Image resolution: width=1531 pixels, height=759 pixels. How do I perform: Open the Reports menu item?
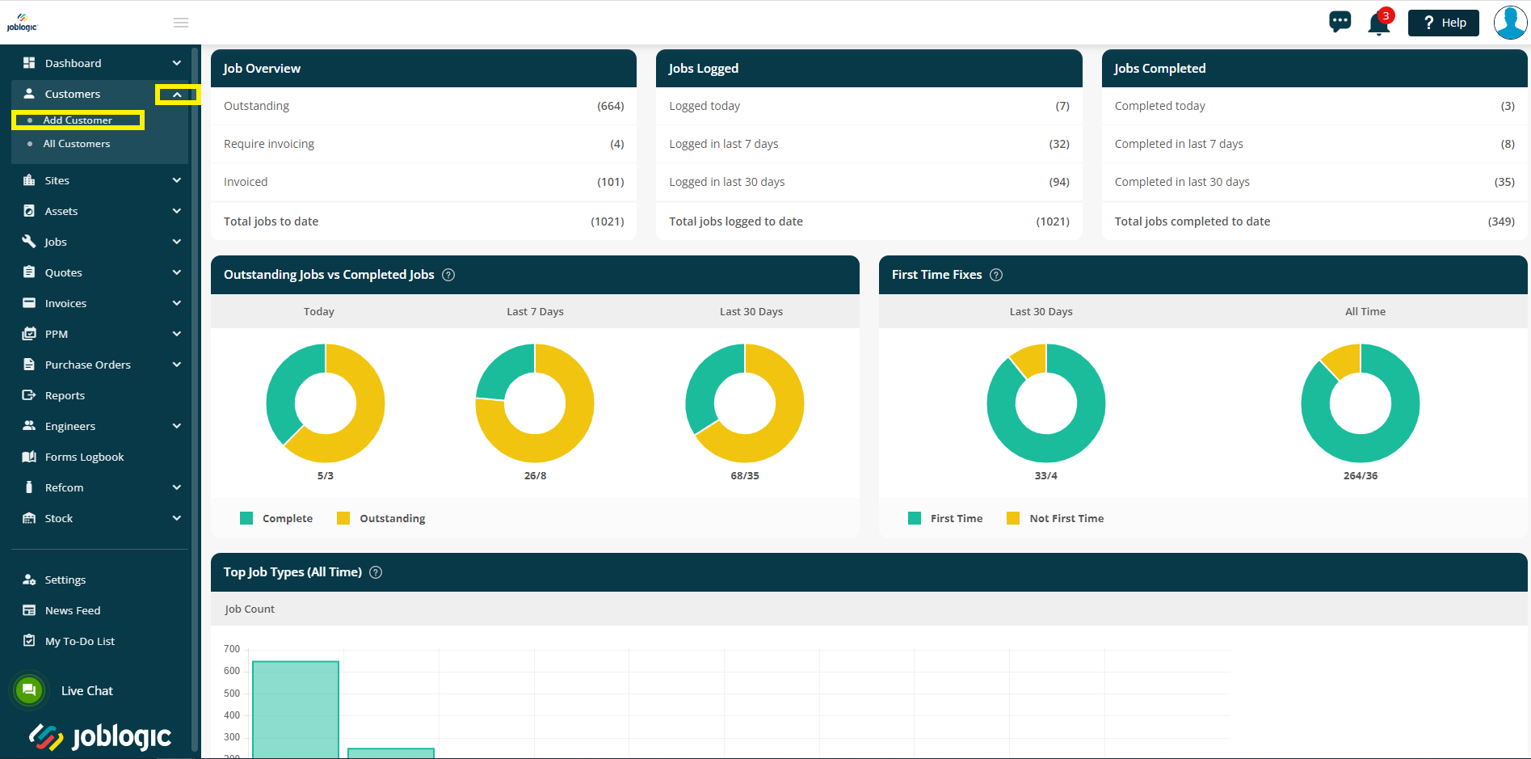(x=65, y=395)
